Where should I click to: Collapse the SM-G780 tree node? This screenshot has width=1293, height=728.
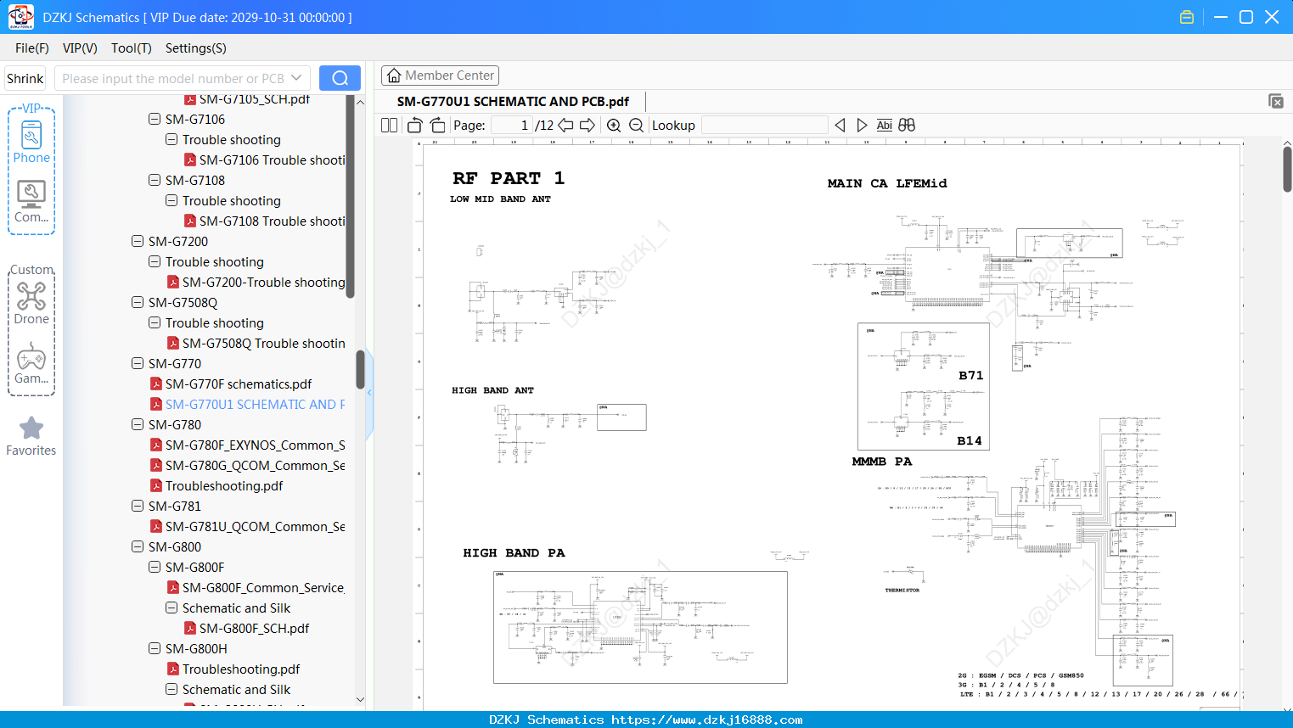click(138, 425)
